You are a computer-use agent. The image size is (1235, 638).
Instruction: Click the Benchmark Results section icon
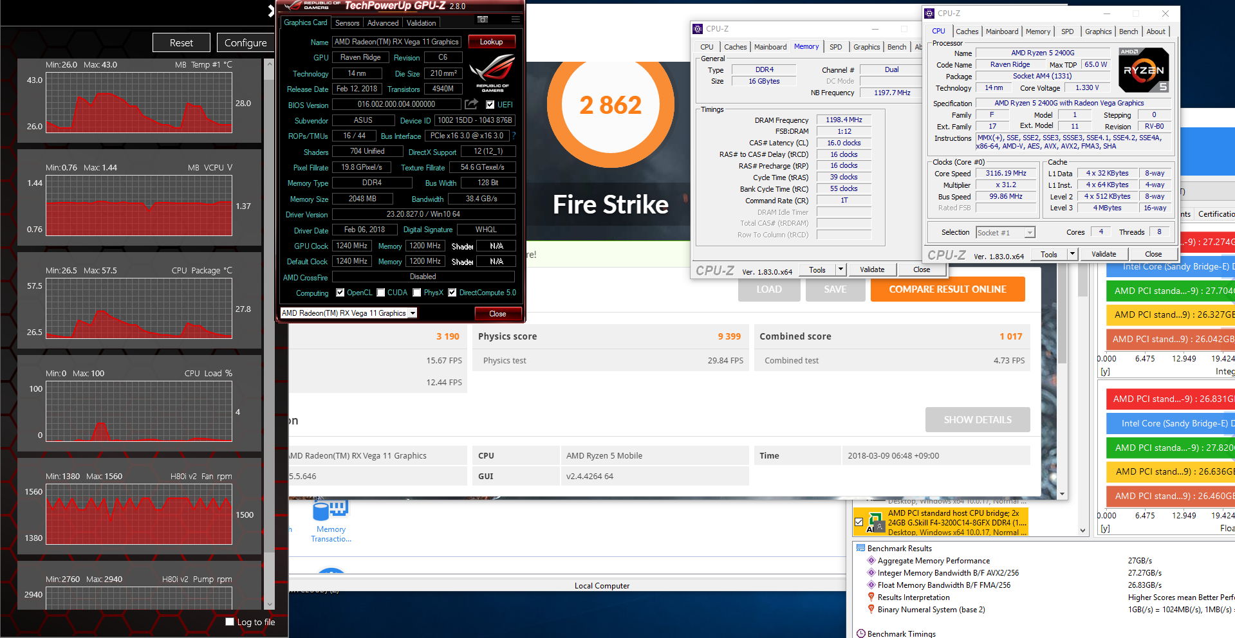point(860,548)
